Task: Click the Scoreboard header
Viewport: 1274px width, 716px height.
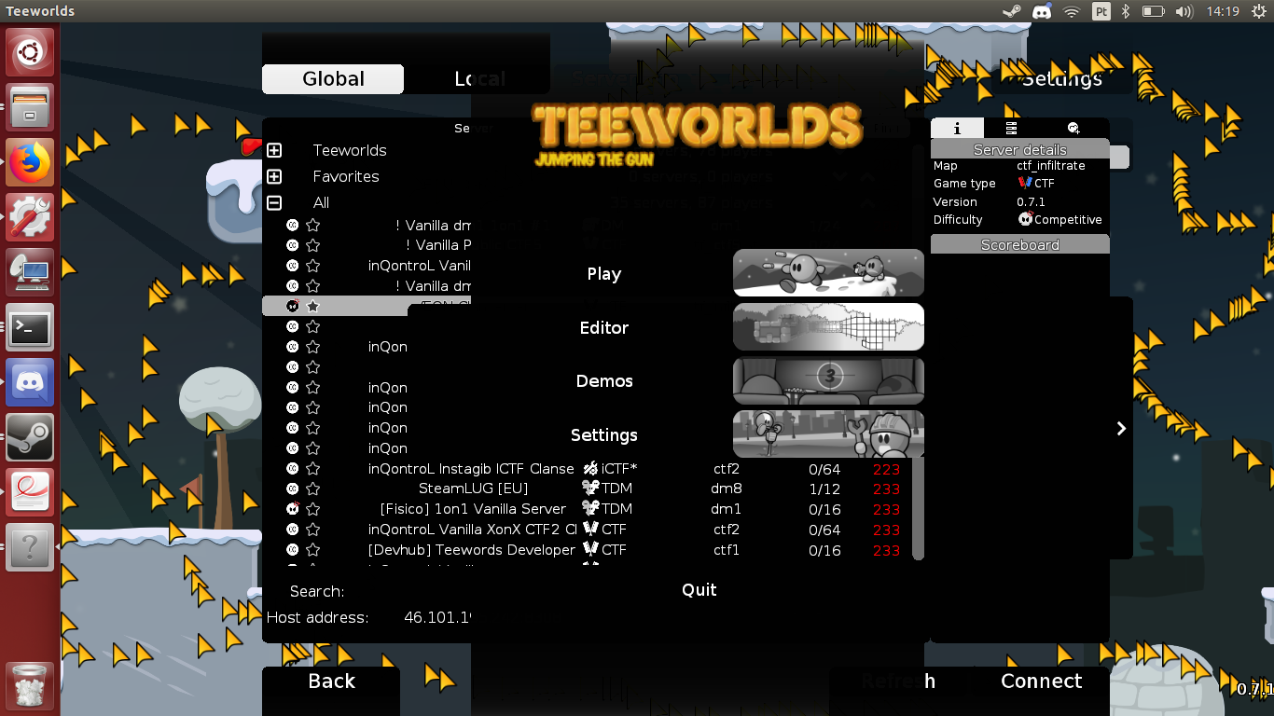Action: click(x=1020, y=244)
